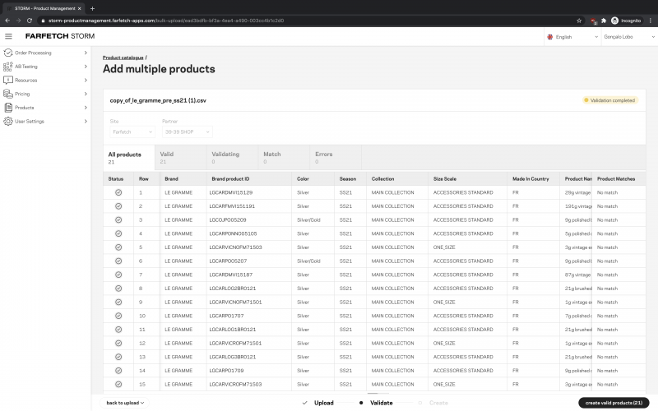
Task: Switch to the Errors tab
Action: 336,158
